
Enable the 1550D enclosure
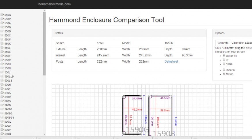(x=2, y=31)
